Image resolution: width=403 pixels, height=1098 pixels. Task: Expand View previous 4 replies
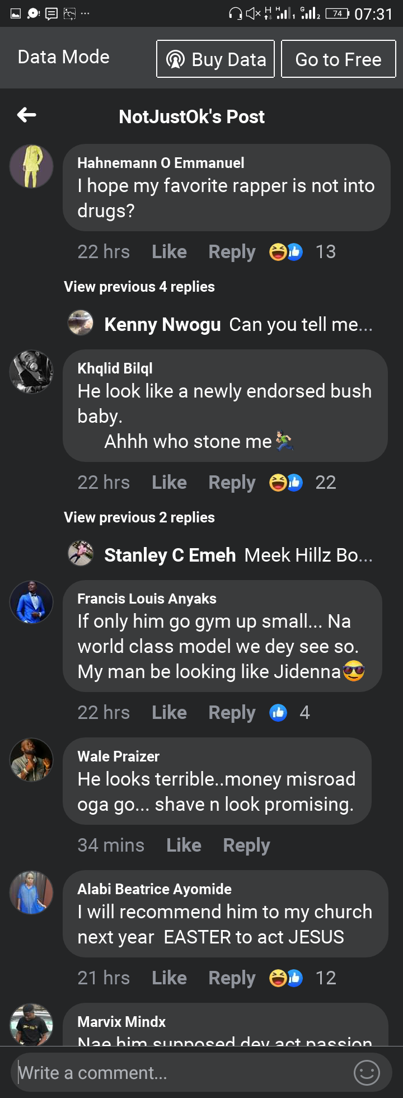[139, 287]
